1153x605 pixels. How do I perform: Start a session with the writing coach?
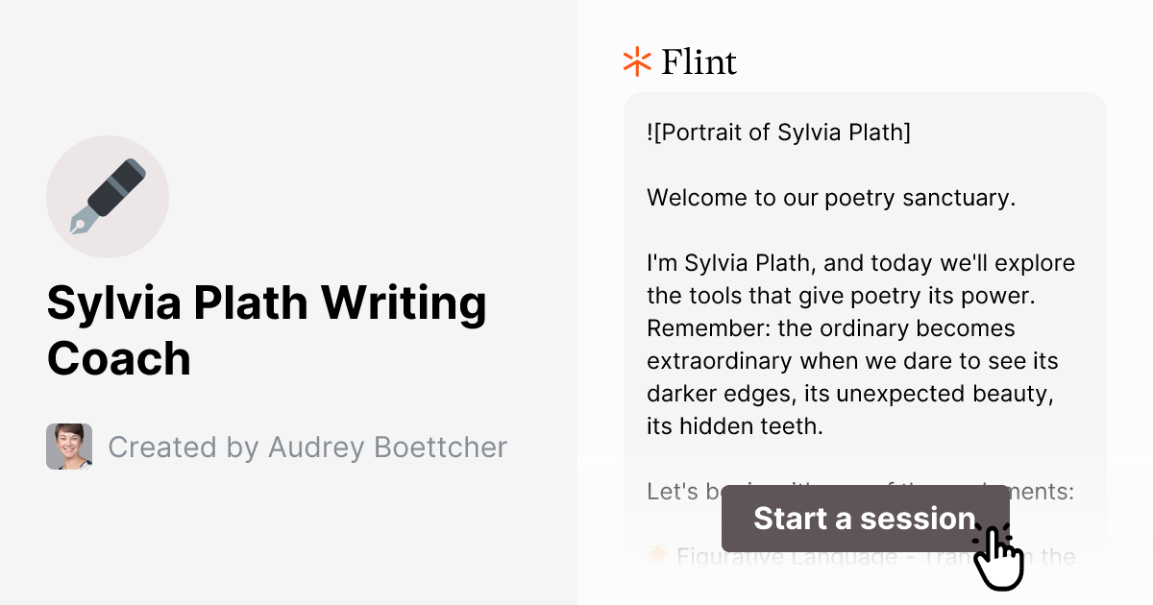coord(864,519)
